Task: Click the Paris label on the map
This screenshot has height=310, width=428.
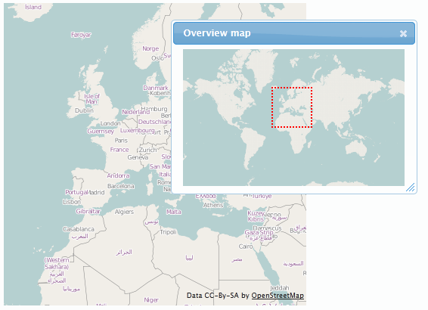Action: pos(121,141)
